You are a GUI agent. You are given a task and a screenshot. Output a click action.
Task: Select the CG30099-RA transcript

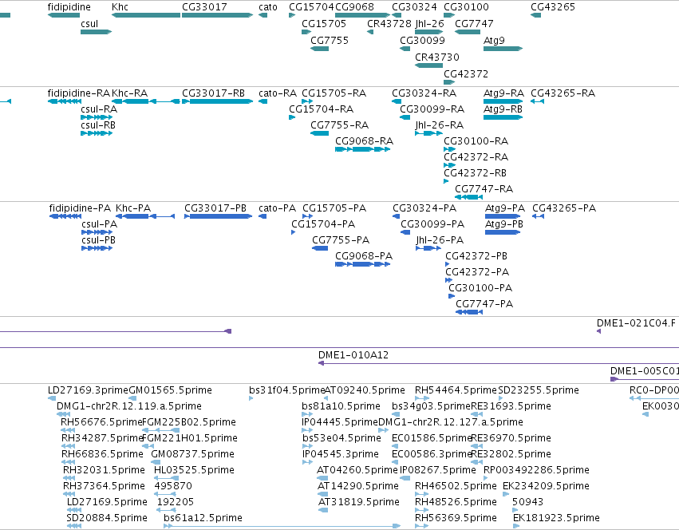[x=405, y=117]
